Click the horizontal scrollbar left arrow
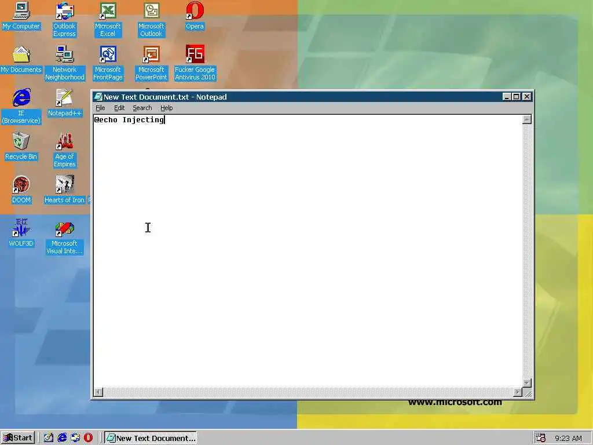The width and height of the screenshot is (593, 445). (98, 392)
